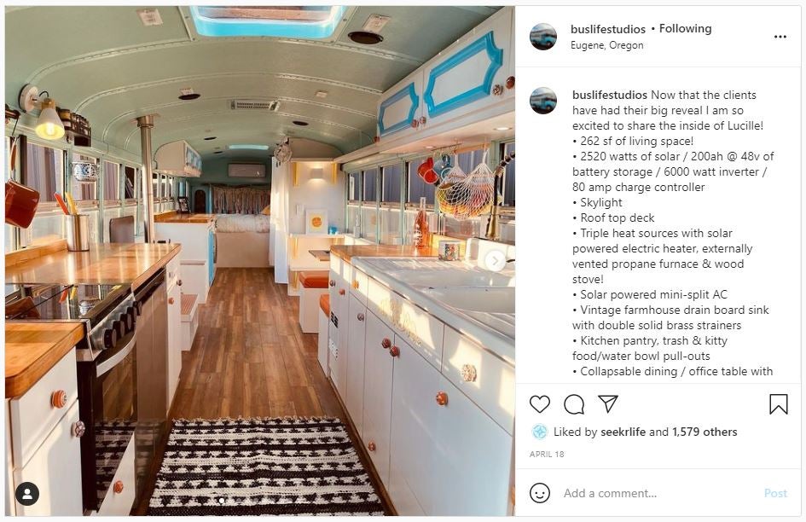806x522 pixels.
Task: Open buslifestudios header profile picture
Action: [543, 37]
